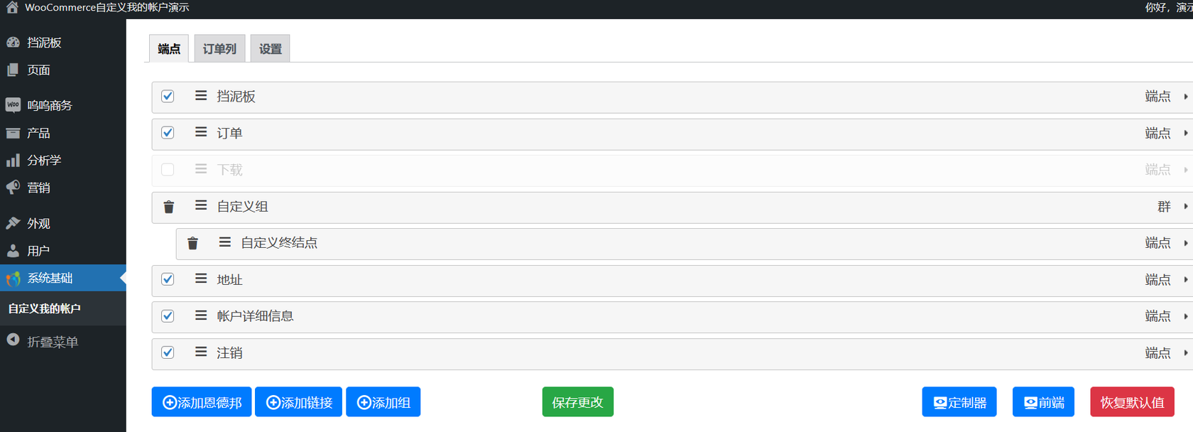Click the 折叠菜单 collapse arrow icon
This screenshot has height=432, width=1193.
point(13,340)
